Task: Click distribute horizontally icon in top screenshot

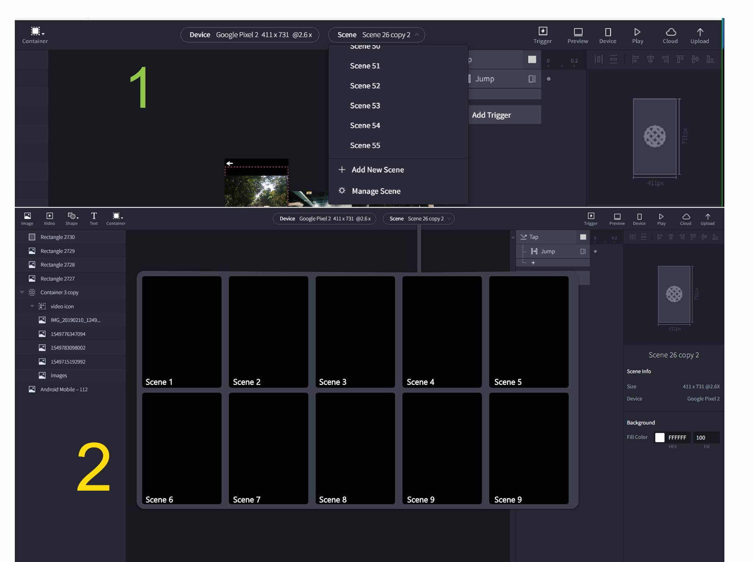Action: point(599,59)
